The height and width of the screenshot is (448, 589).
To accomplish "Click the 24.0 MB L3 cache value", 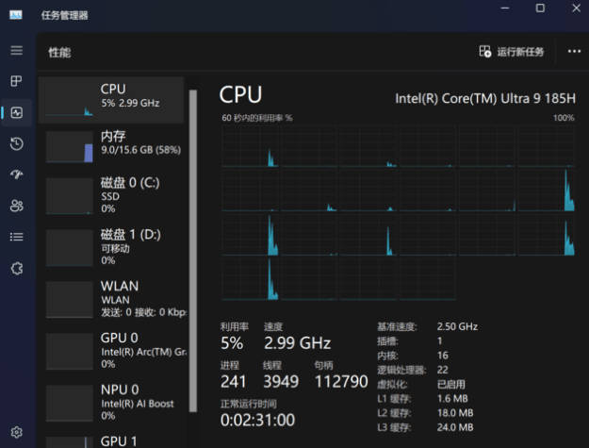I will point(455,427).
